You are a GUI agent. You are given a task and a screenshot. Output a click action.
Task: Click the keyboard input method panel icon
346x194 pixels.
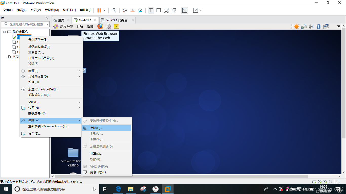click(x=304, y=27)
